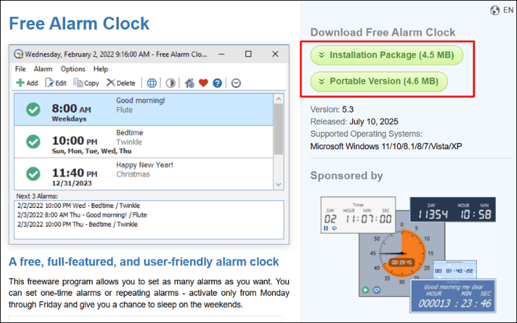Click the house home page icon

189,83
